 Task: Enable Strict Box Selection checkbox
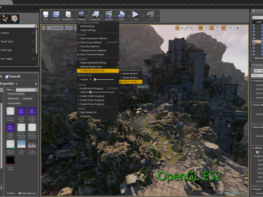[78, 46]
